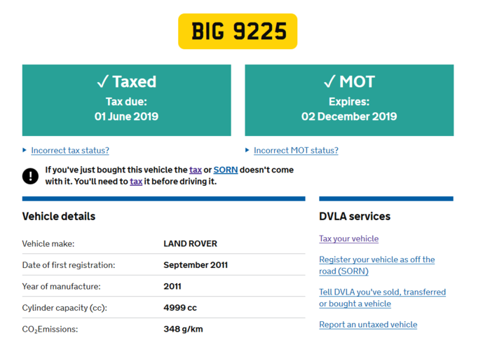490x338 pixels.
Task: Expand the Incorrect tax status disclosure arrow
Action: coord(25,150)
